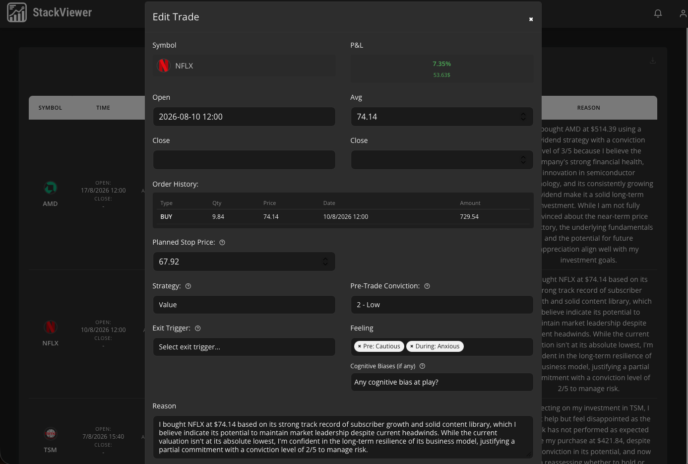Click the NFLX logo in trades table

pyautogui.click(x=50, y=327)
